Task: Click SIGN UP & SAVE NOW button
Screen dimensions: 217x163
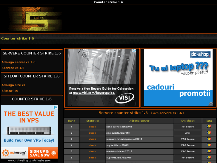Action: [43, 153]
